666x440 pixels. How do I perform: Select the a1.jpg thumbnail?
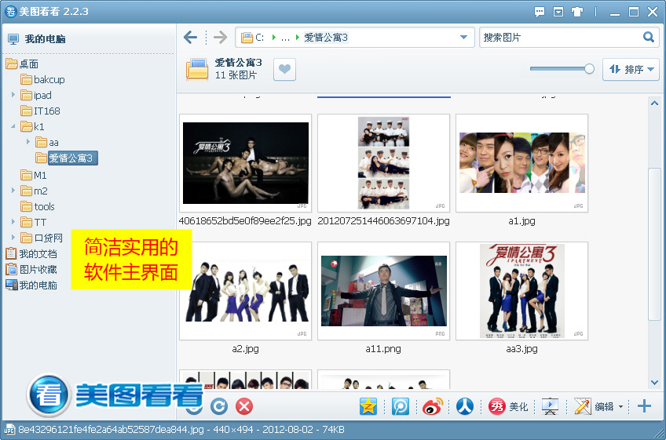pyautogui.click(x=522, y=163)
